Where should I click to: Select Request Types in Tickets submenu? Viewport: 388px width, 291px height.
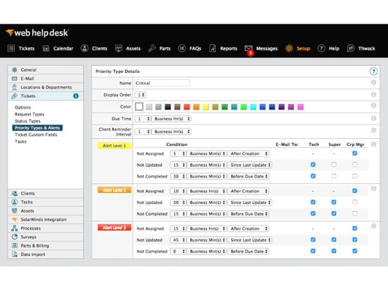pos(29,114)
